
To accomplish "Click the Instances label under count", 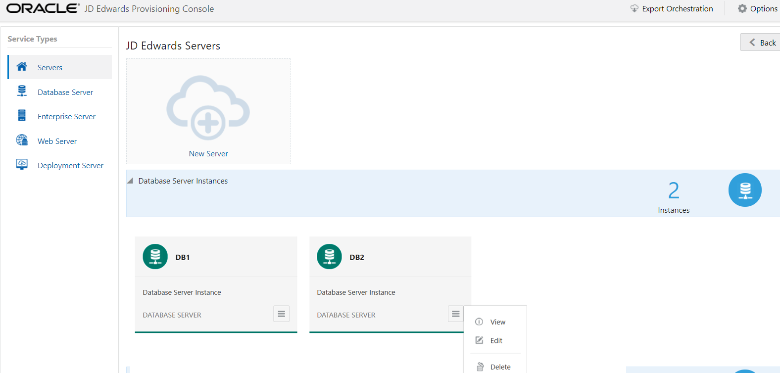I will [x=674, y=210].
